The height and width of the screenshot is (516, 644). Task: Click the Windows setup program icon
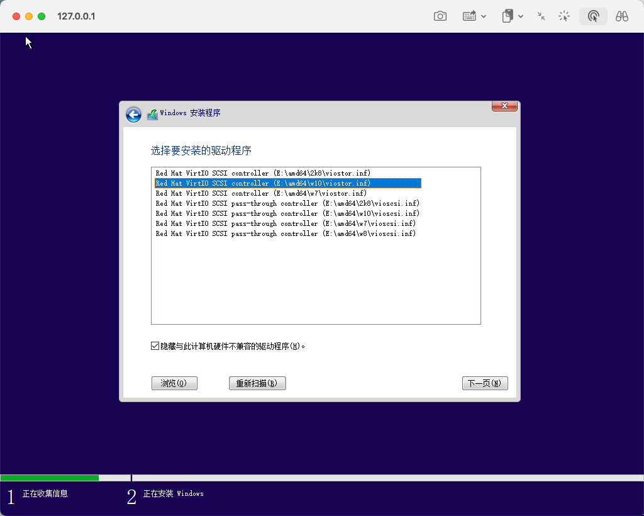click(x=152, y=114)
